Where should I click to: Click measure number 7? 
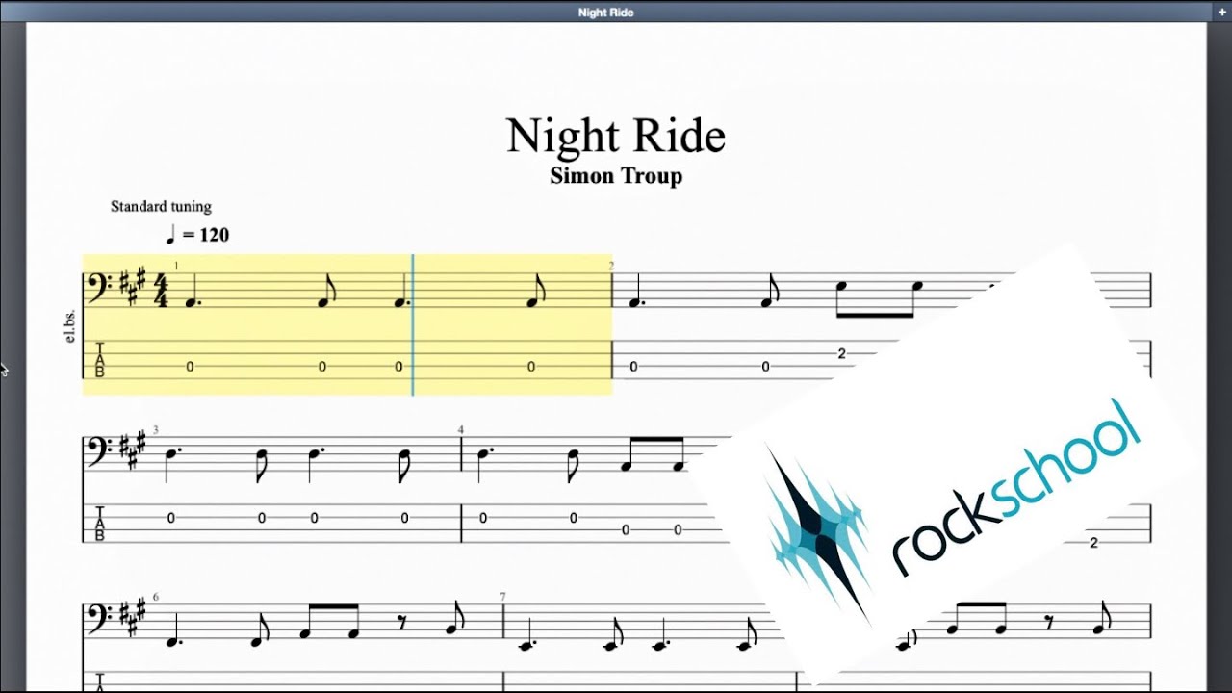pyautogui.click(x=502, y=598)
